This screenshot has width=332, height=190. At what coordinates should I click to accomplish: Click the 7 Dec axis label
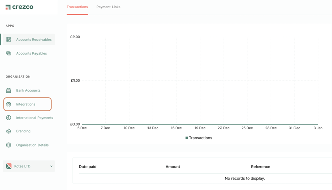click(x=105, y=128)
